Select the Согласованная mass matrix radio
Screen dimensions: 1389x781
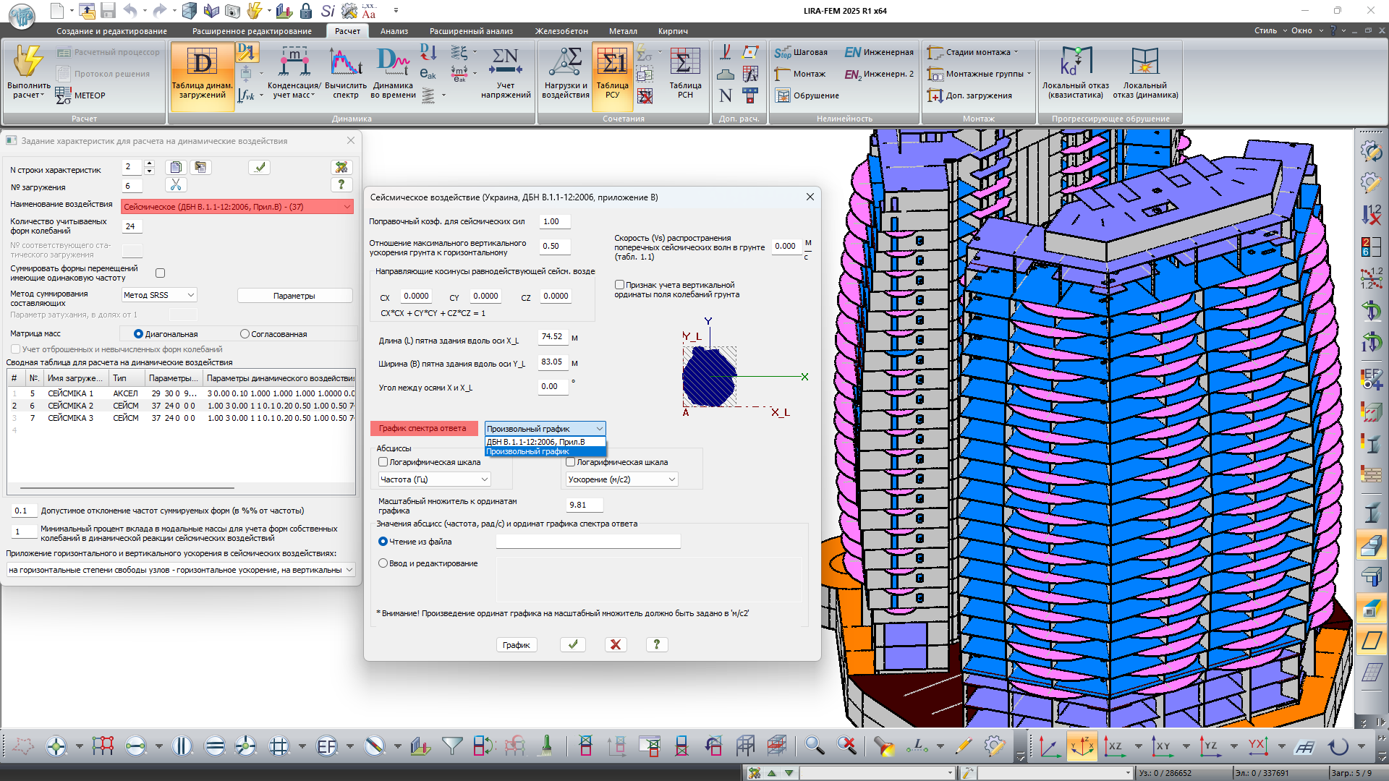[x=245, y=334]
